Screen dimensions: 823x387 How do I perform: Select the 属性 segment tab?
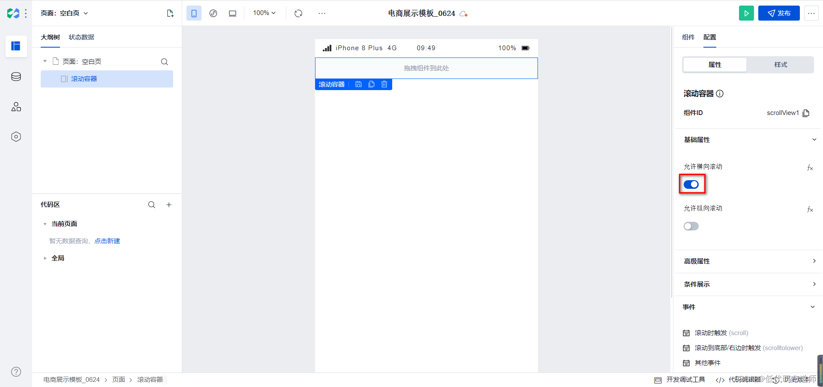coord(715,65)
